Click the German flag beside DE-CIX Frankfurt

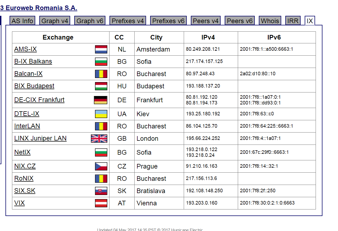point(100,100)
